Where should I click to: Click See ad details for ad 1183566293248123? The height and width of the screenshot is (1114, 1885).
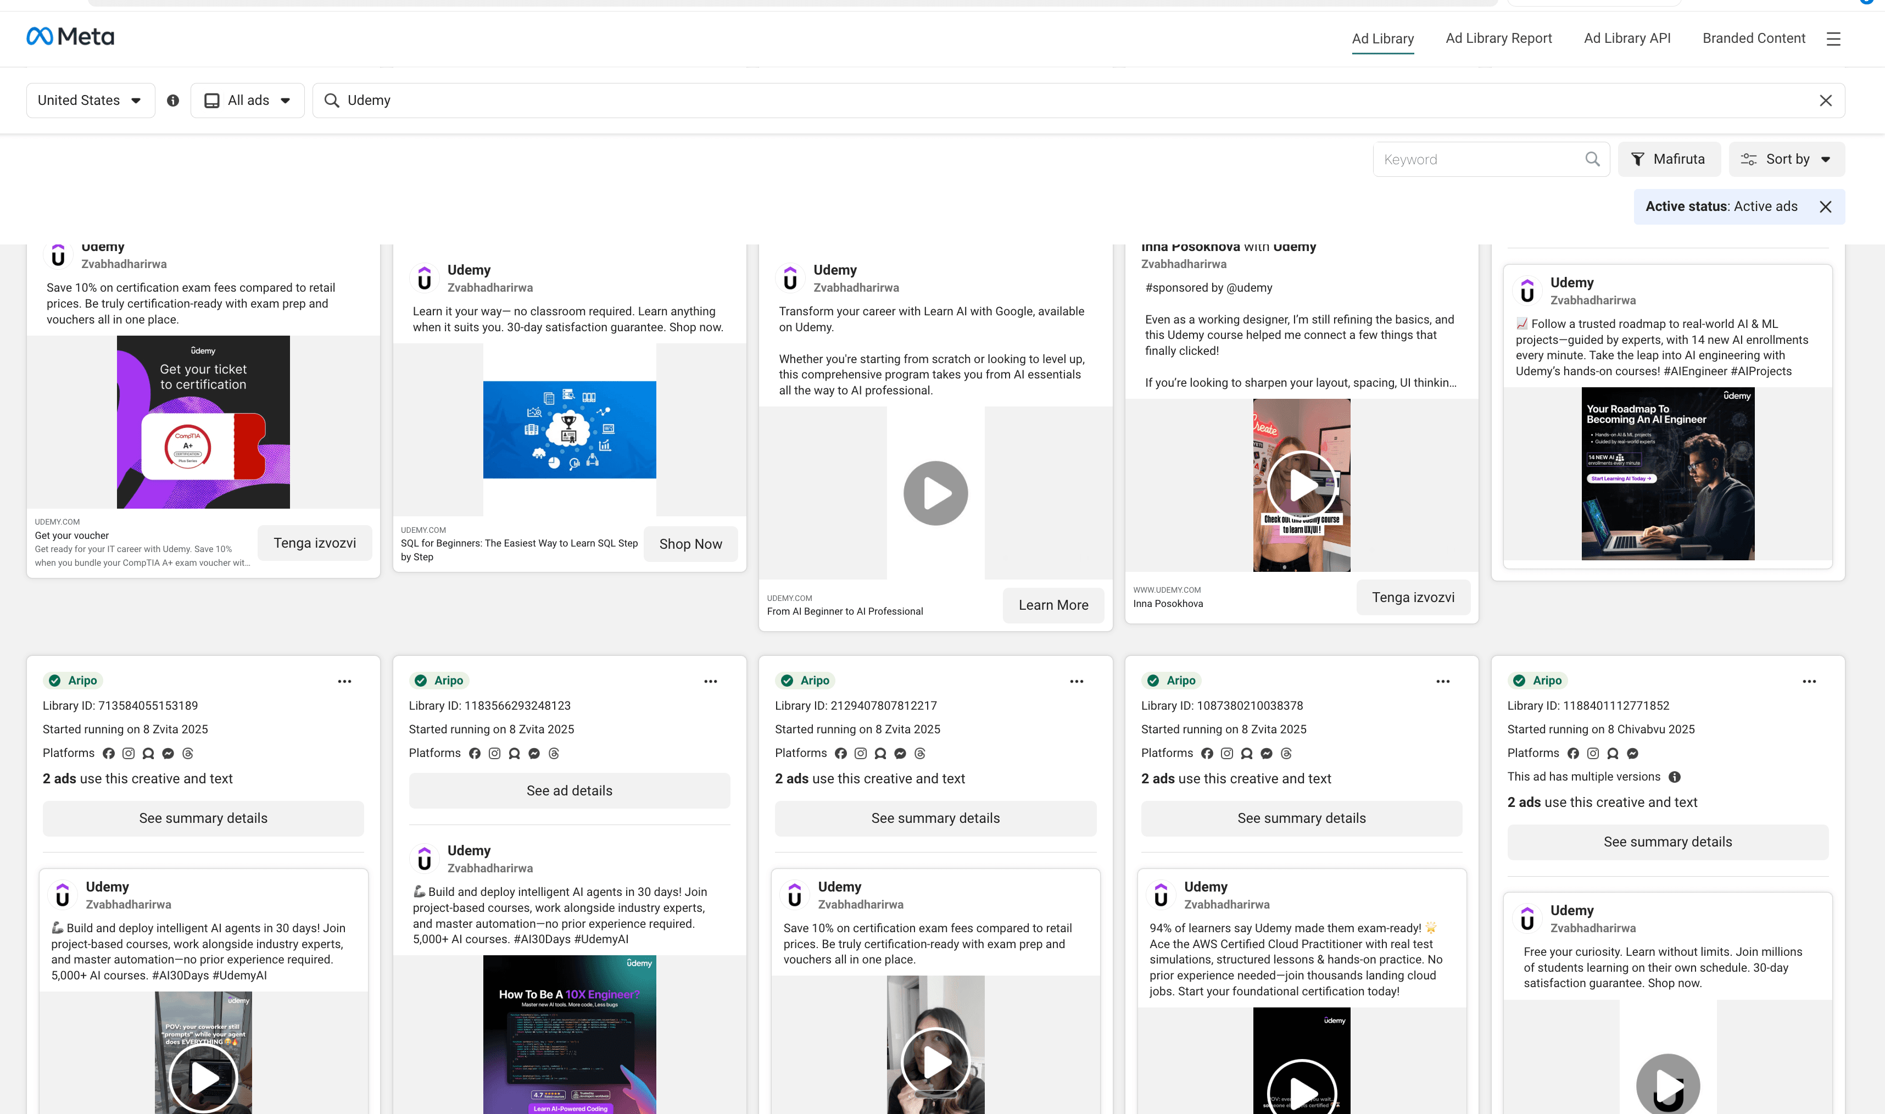[x=569, y=790]
